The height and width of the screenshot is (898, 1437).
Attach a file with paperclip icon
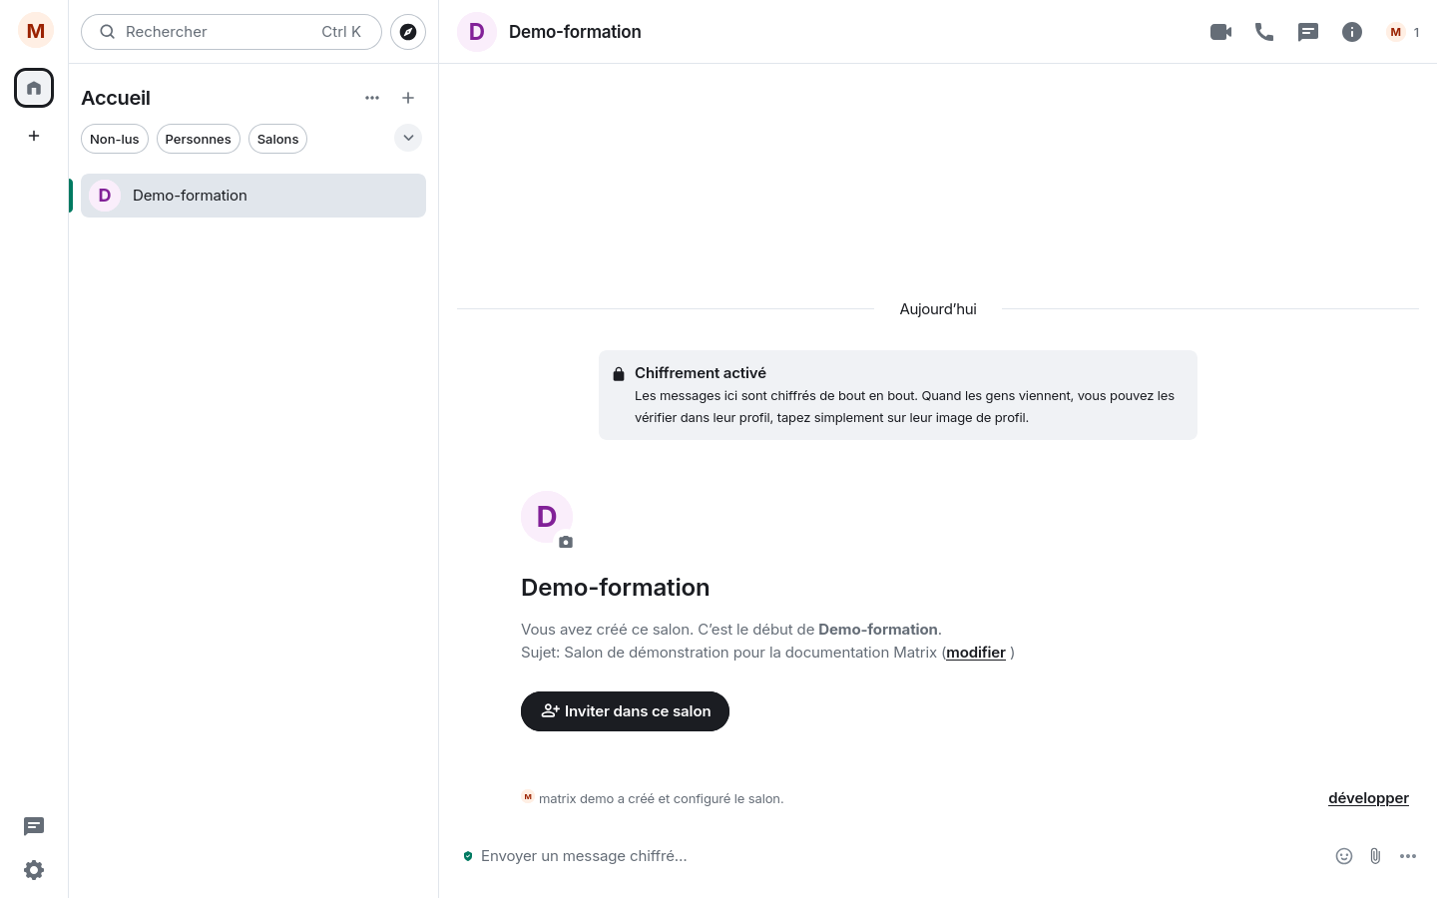click(x=1375, y=856)
